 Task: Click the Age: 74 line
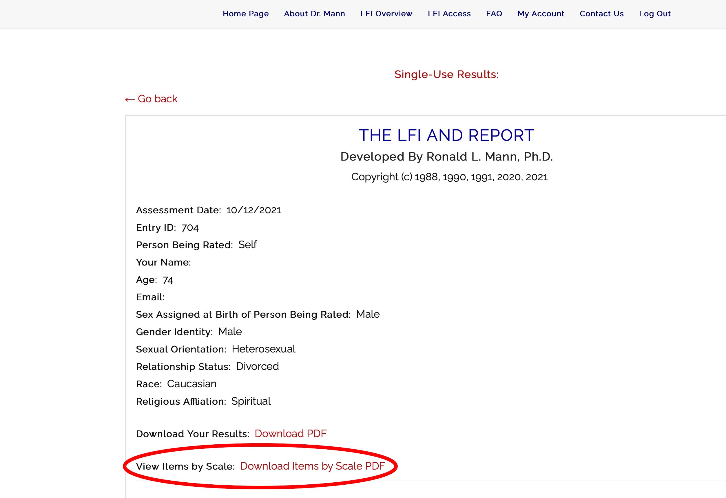154,280
